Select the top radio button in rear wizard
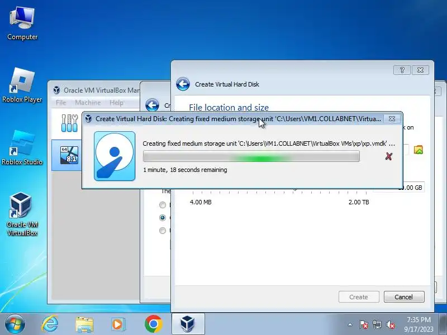Screen dimensions: 447x335 (x=163, y=205)
